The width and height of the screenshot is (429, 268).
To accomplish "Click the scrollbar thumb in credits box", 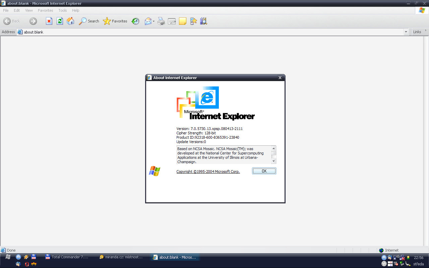I will (x=274, y=153).
